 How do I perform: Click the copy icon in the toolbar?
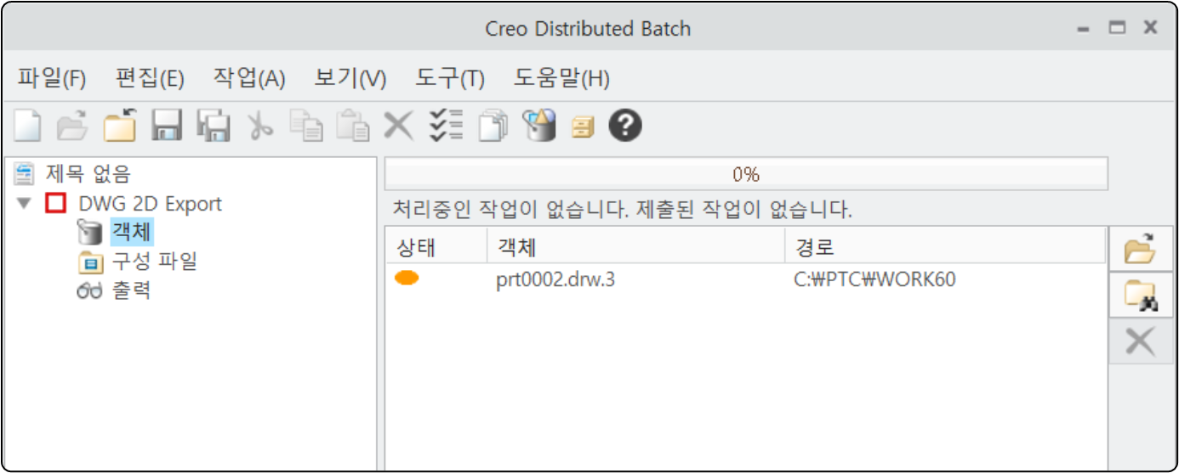305,126
